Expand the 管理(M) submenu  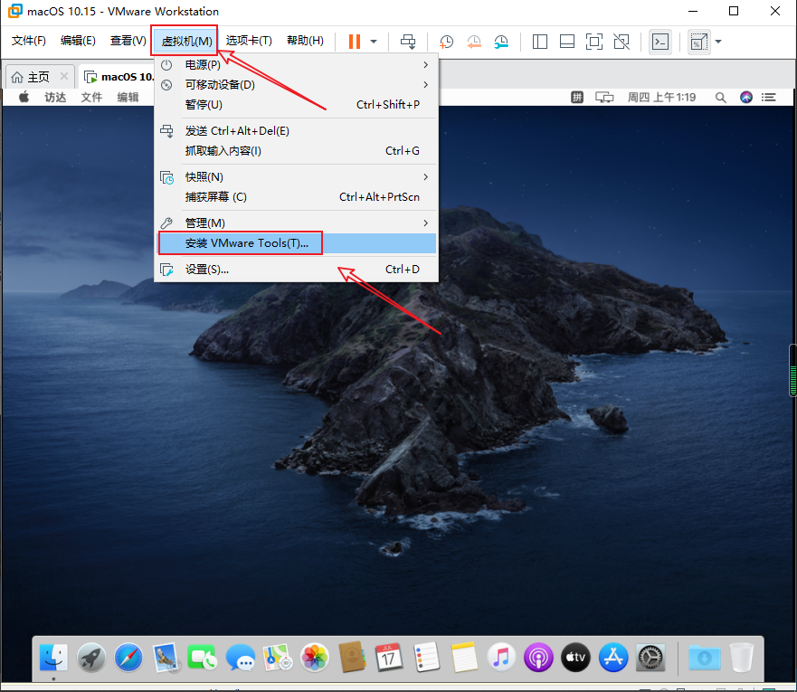coord(297,223)
